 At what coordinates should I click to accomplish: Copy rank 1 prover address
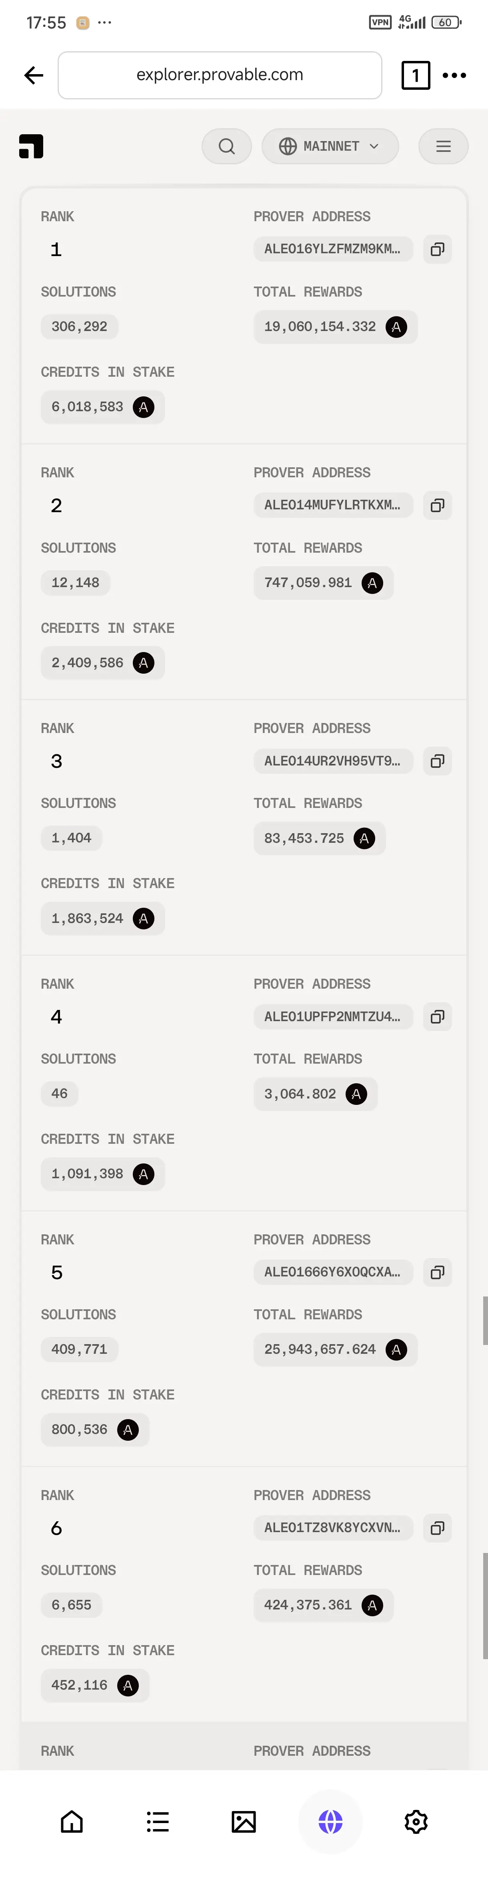pyautogui.click(x=438, y=249)
